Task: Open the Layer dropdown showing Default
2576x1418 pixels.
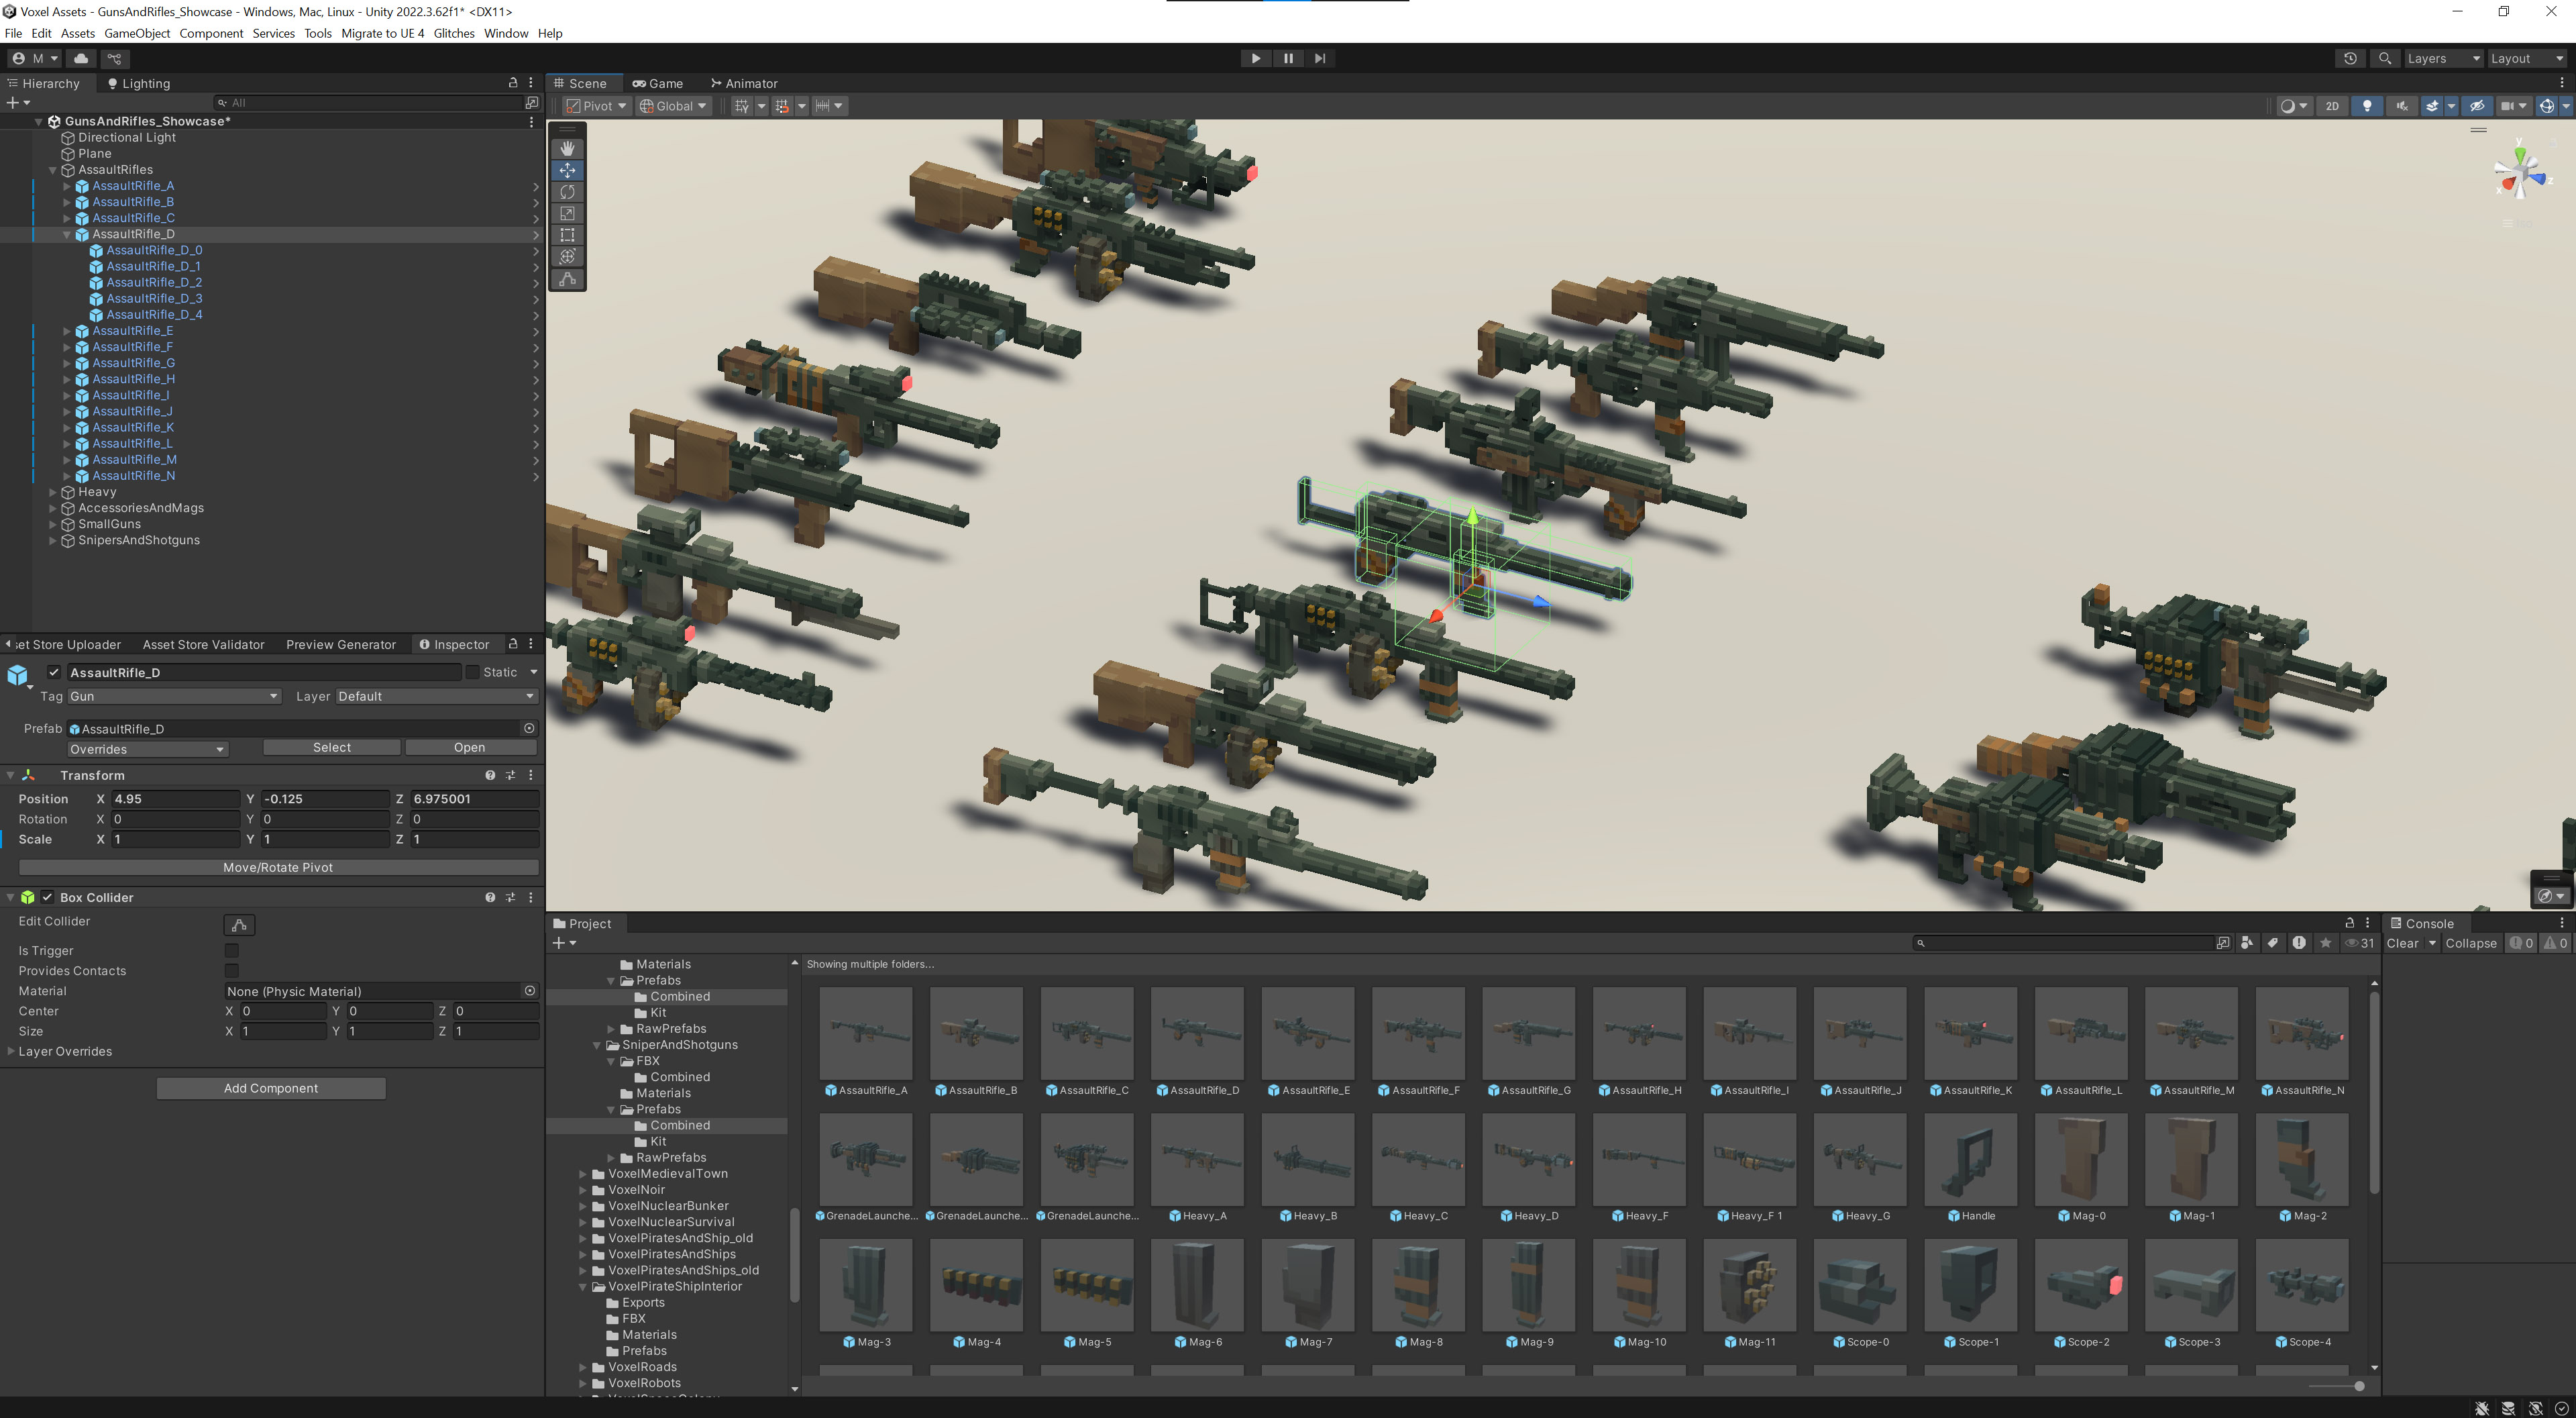Action: pos(437,697)
